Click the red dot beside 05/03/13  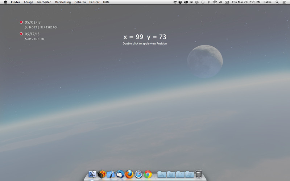point(21,22)
